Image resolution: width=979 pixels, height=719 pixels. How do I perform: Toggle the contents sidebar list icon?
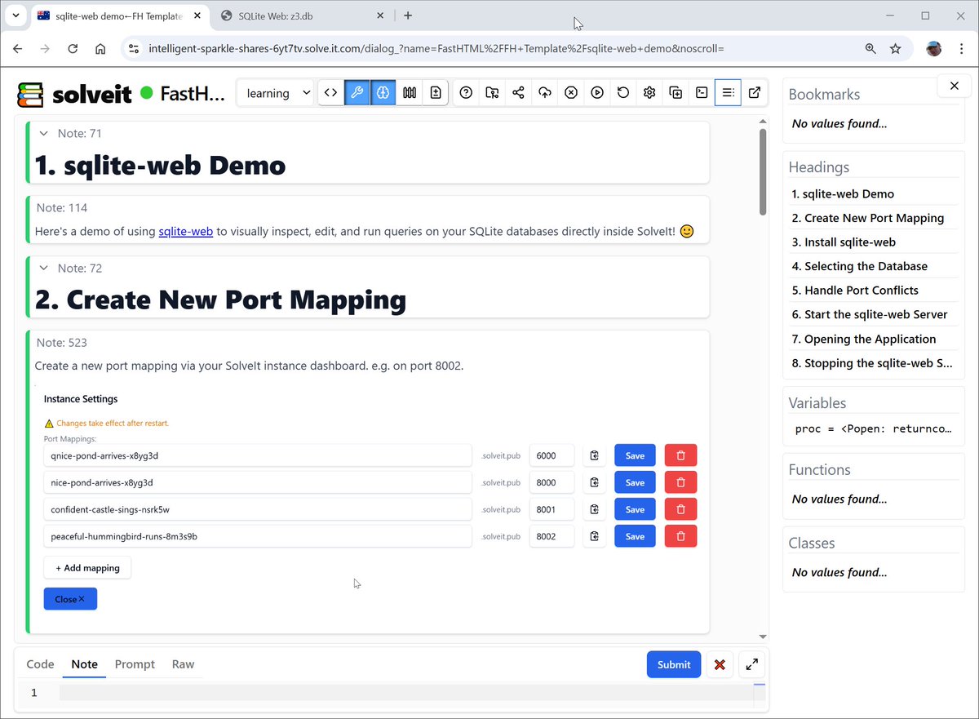tap(728, 93)
